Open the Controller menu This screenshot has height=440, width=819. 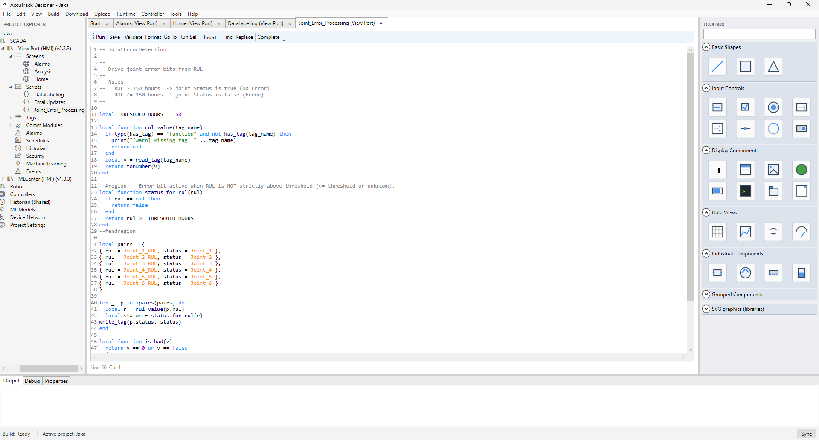(153, 14)
